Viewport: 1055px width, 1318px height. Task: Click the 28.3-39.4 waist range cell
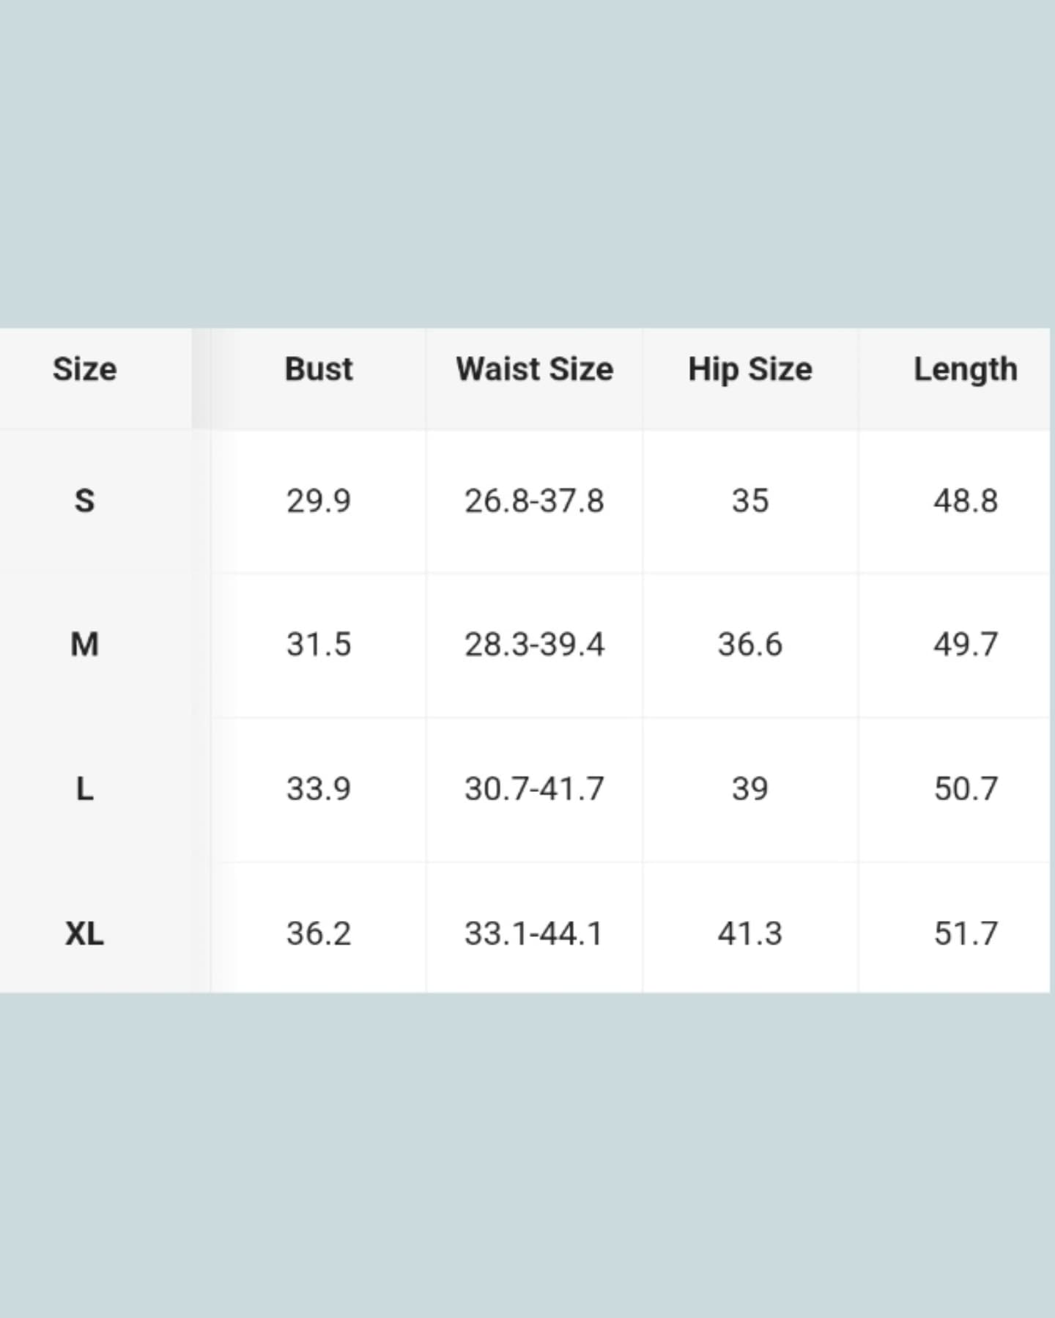click(x=534, y=645)
